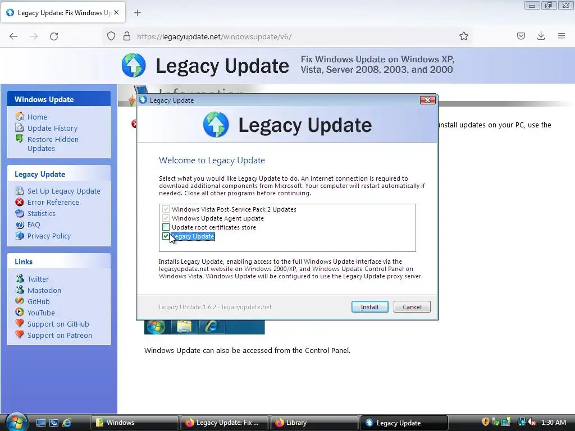Open the Error Reference link
This screenshot has width=575, height=431.
tap(53, 202)
